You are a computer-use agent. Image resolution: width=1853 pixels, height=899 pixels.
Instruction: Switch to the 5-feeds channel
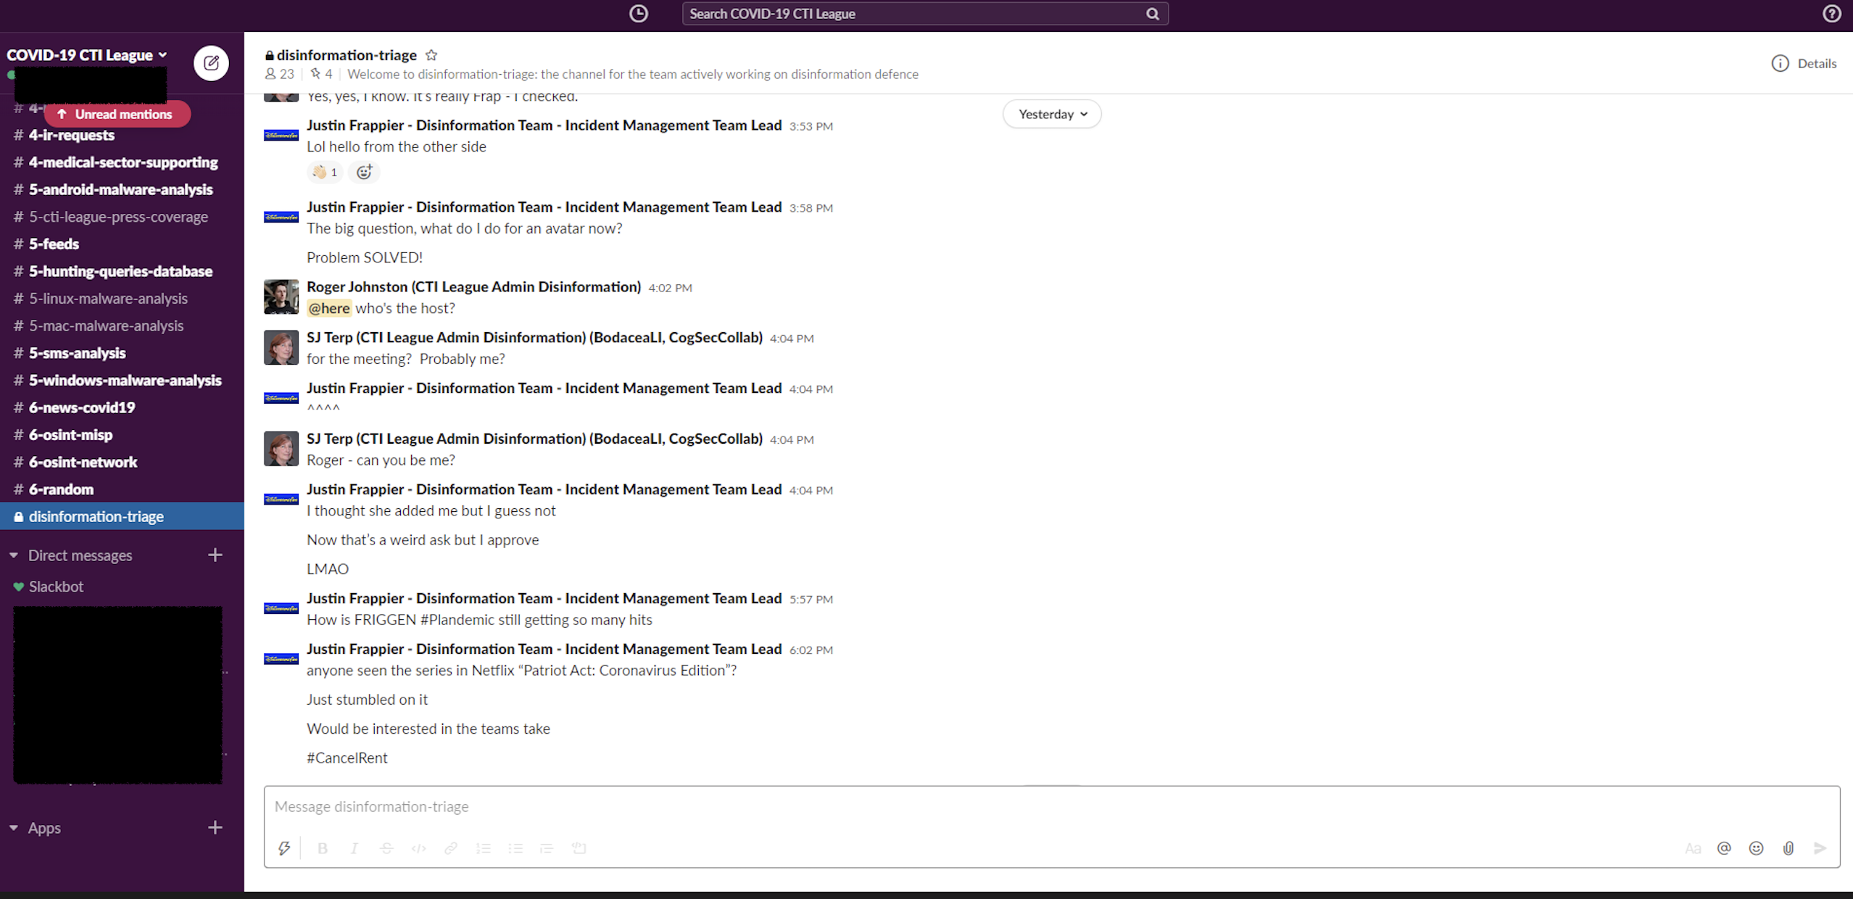click(54, 244)
